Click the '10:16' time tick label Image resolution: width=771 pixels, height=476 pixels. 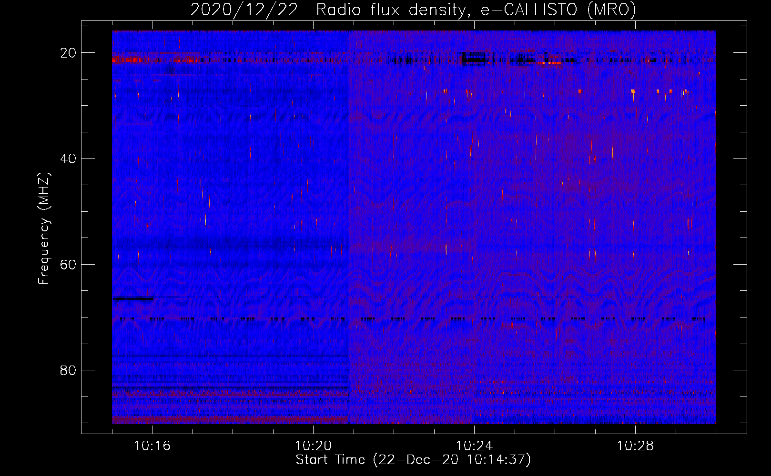click(x=152, y=446)
